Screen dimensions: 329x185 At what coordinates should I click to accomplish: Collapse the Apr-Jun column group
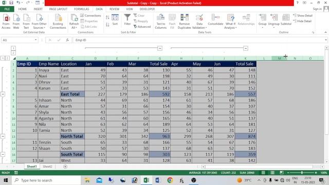tap(246, 48)
